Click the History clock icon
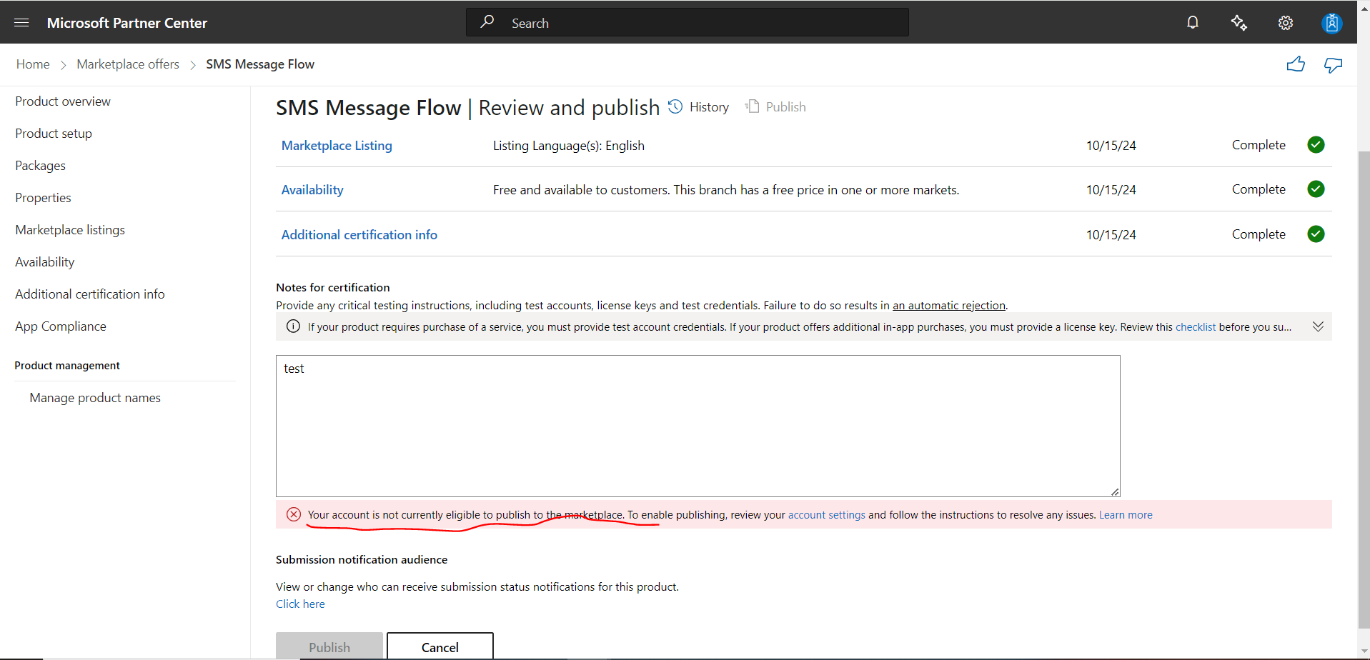This screenshot has width=1370, height=660. coord(675,106)
